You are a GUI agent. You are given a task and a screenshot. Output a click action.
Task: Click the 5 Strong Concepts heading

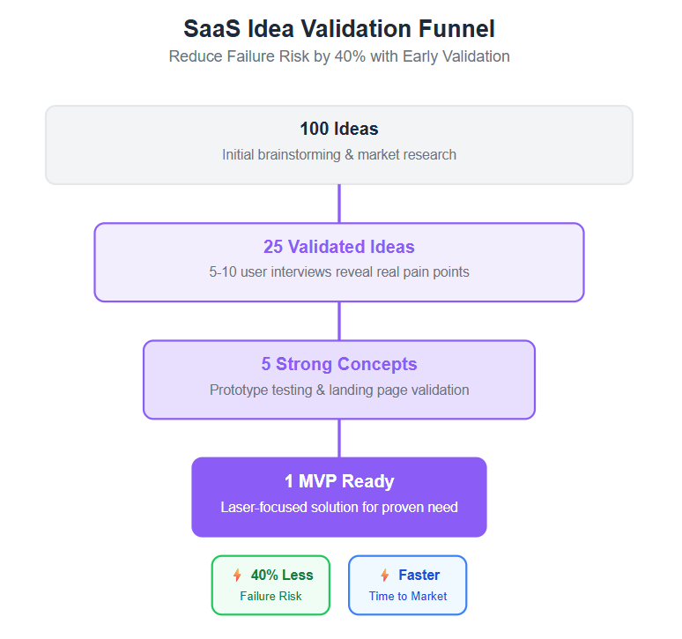click(339, 364)
